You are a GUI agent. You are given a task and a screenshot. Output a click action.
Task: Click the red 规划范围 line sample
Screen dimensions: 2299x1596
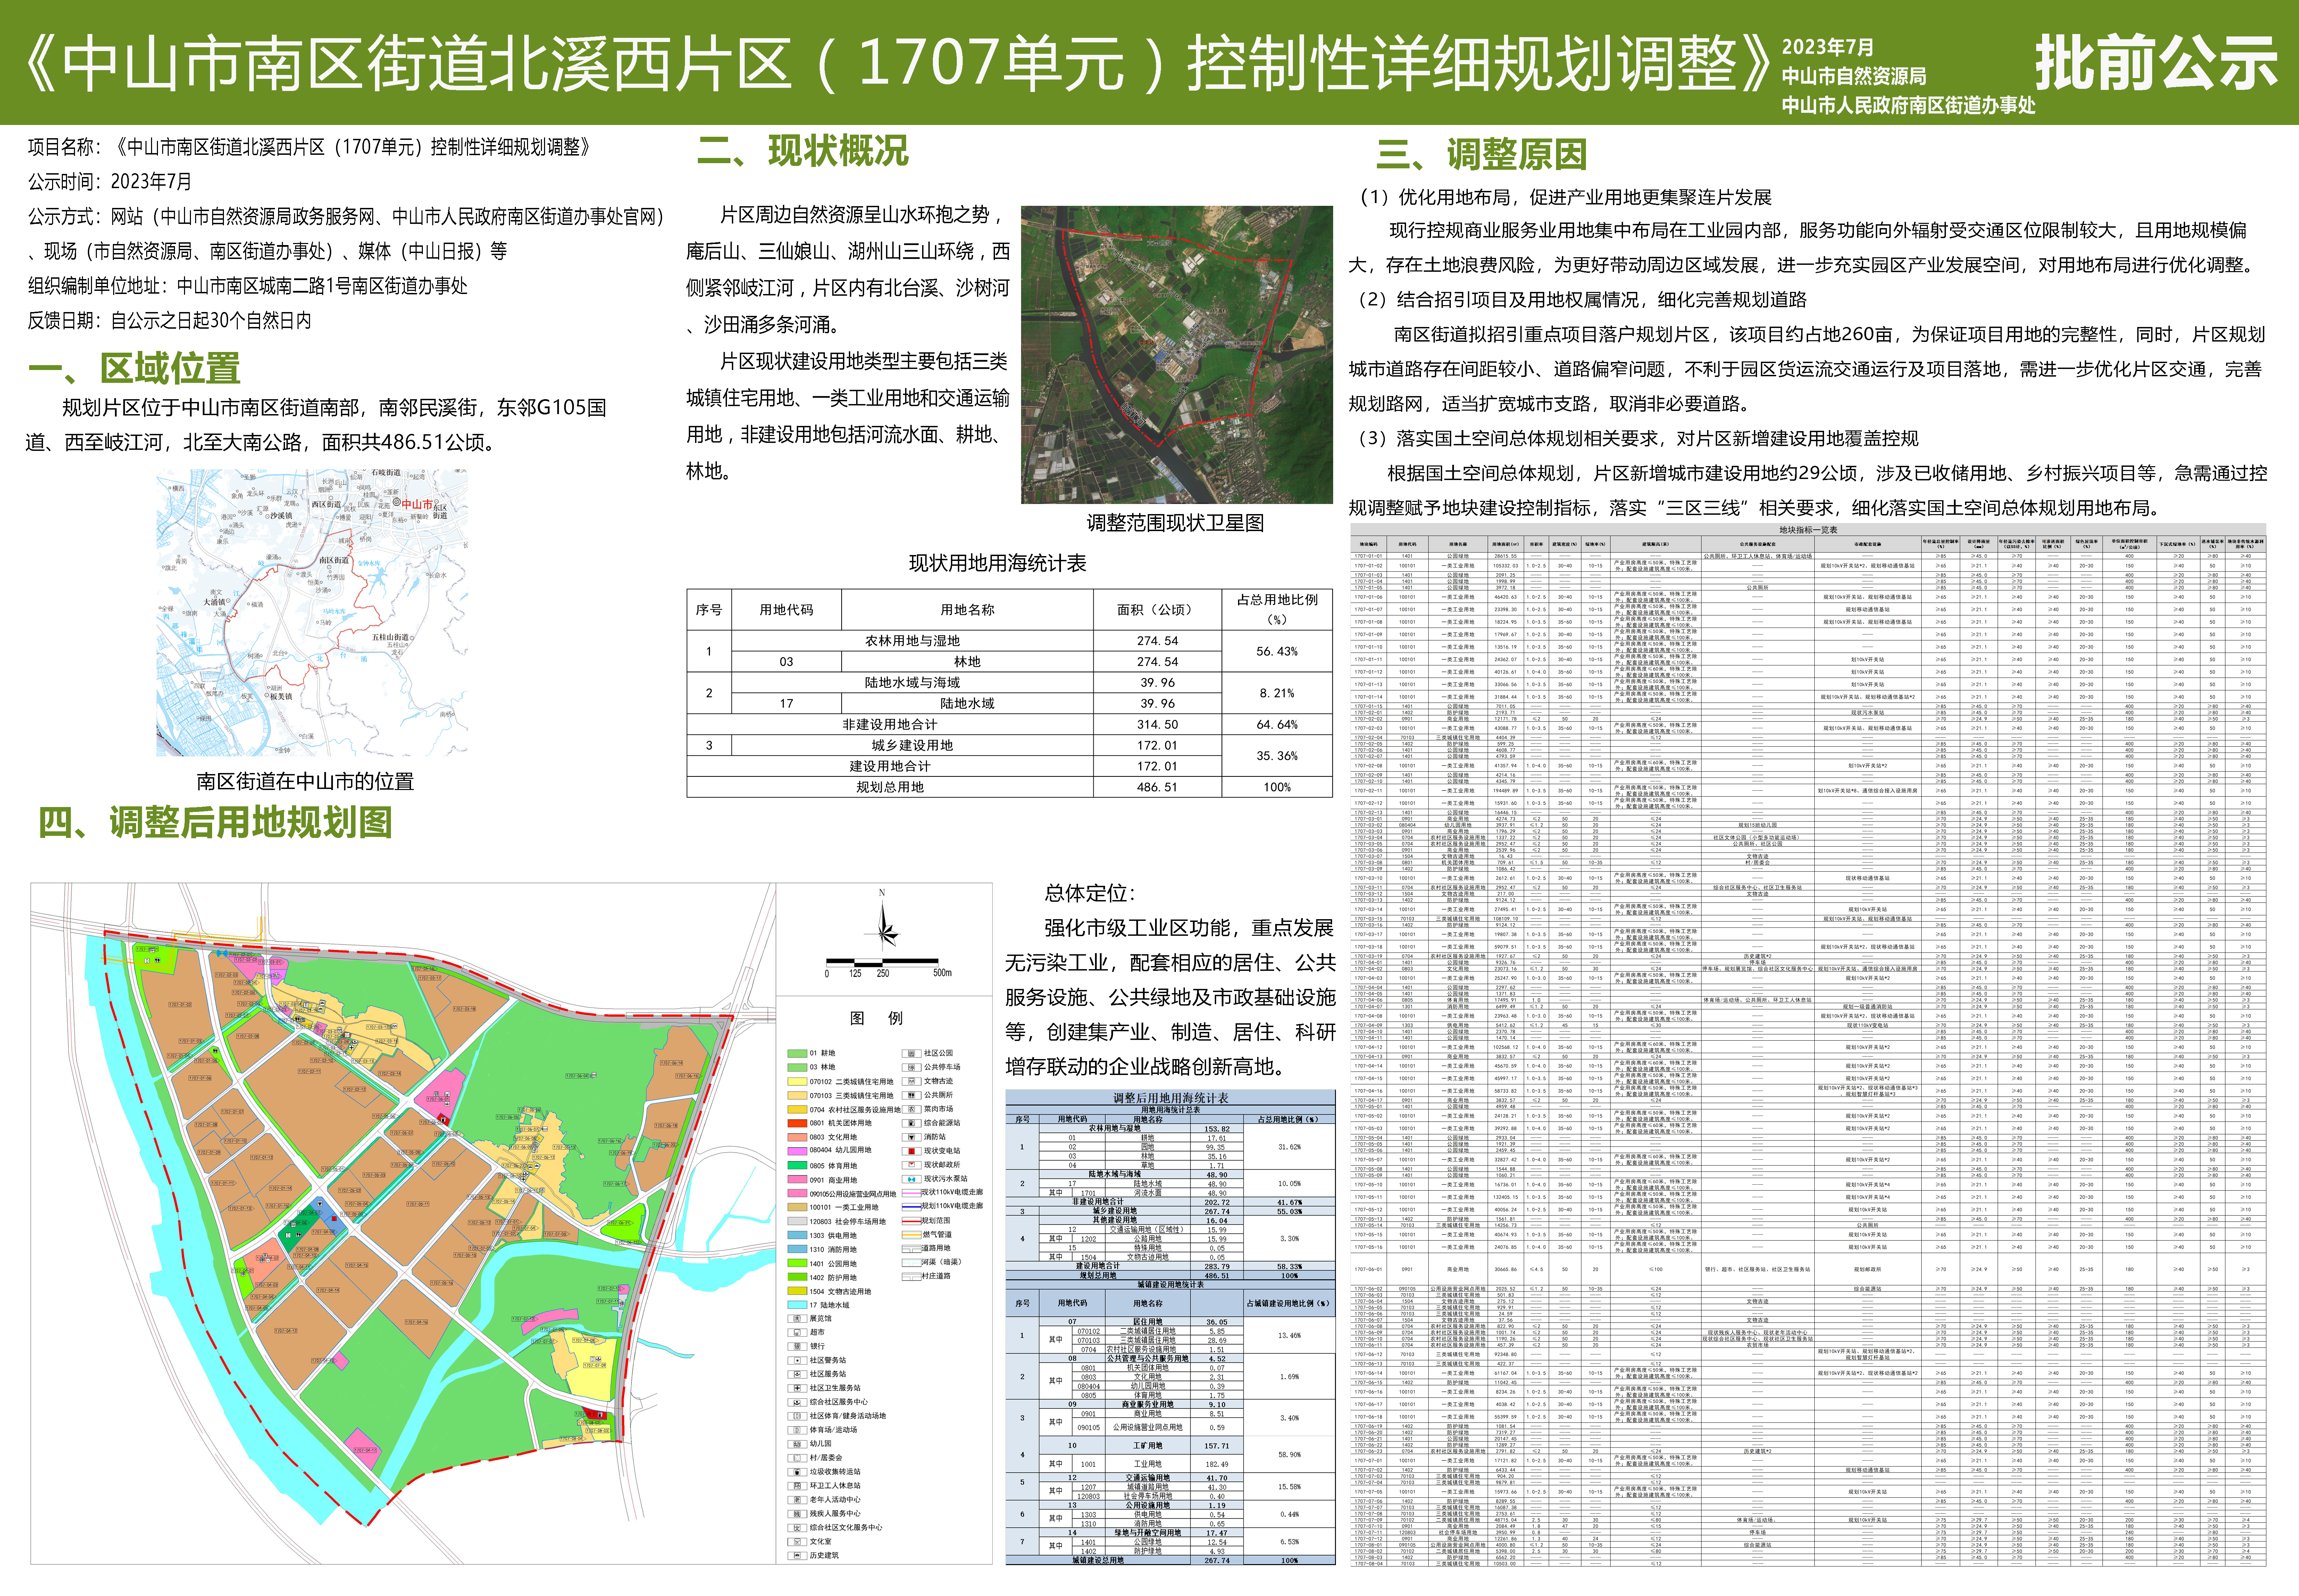[912, 1221]
